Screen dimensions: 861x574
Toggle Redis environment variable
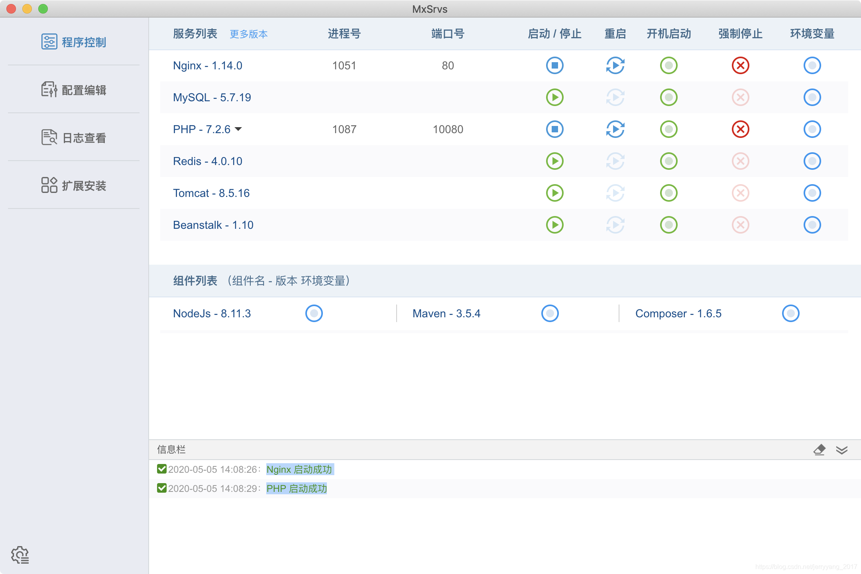(812, 161)
